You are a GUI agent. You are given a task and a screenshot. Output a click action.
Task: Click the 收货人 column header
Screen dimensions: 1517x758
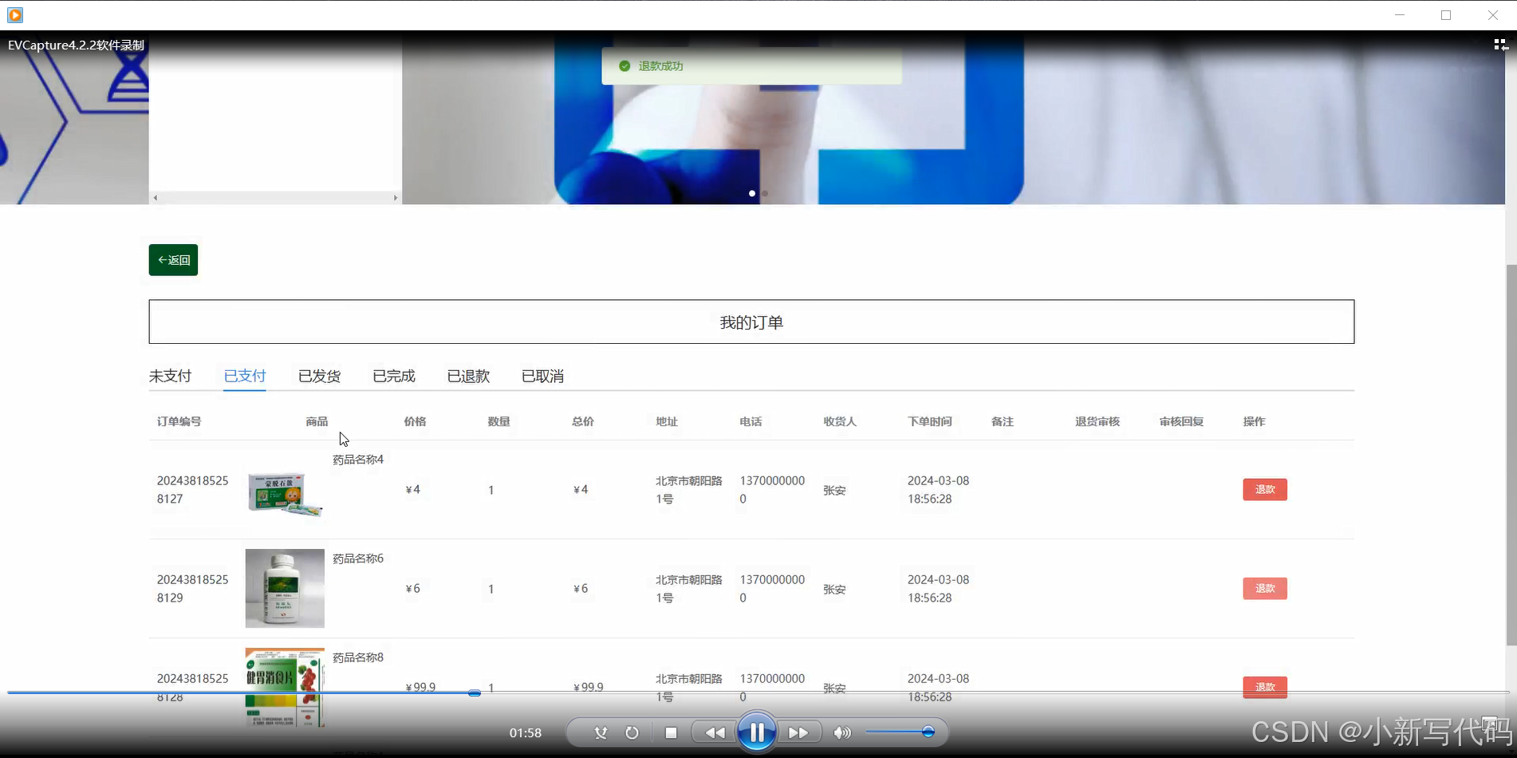(x=840, y=421)
